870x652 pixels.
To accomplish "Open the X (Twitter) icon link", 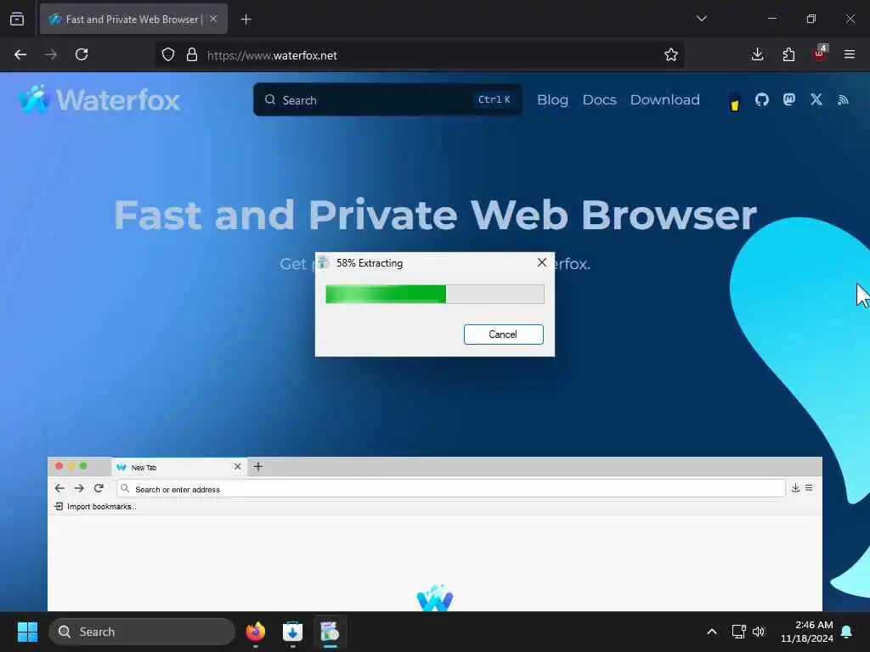I will (x=816, y=99).
